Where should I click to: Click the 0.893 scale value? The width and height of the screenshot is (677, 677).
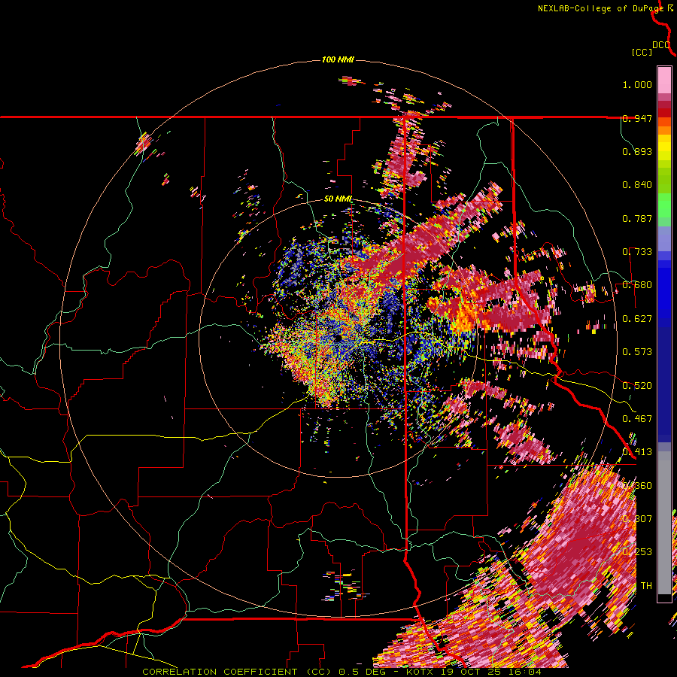click(x=637, y=151)
